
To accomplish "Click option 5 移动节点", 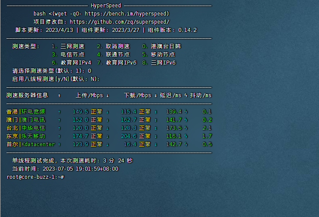I will [158, 55].
